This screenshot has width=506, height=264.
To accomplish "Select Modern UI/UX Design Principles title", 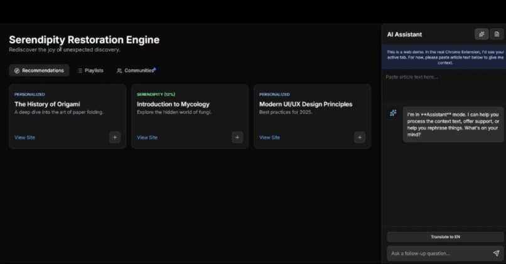I will [x=306, y=104].
